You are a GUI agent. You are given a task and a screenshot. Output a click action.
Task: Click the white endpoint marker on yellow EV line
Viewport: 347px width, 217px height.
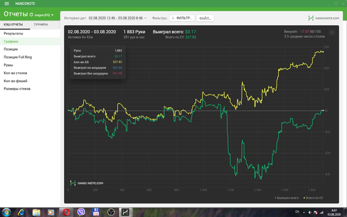323,52
